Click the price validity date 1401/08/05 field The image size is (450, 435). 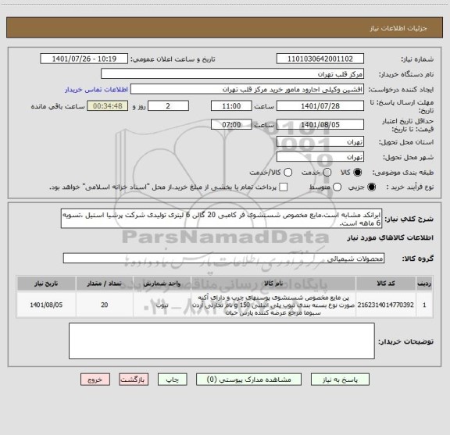[x=320, y=124]
